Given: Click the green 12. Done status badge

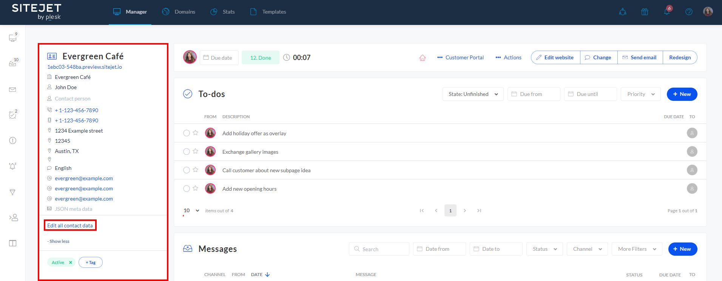Looking at the screenshot, I should click(x=261, y=58).
